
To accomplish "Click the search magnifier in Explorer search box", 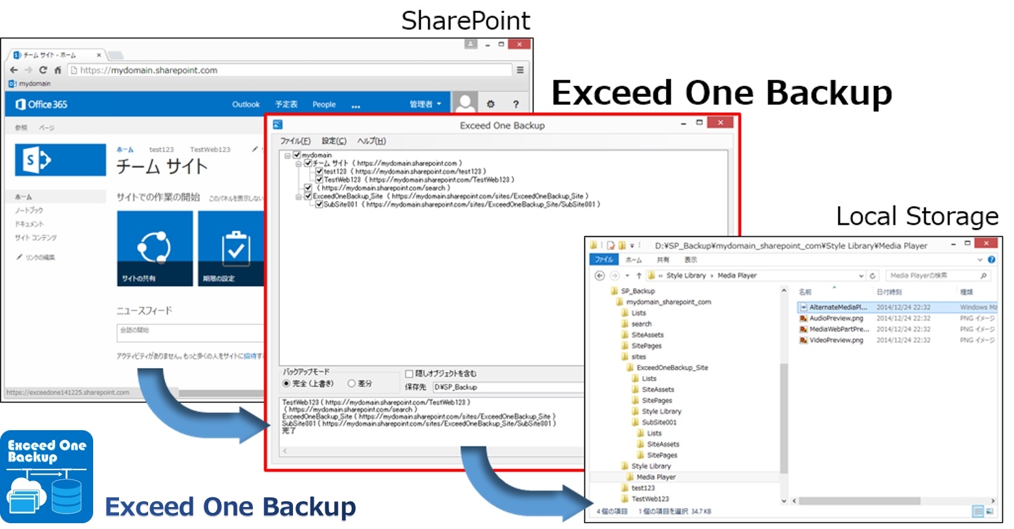I will click(x=984, y=276).
